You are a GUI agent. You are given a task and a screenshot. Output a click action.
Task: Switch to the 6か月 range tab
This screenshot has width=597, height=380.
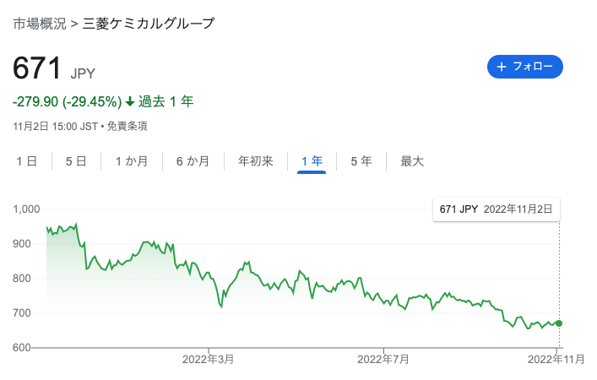tap(193, 161)
